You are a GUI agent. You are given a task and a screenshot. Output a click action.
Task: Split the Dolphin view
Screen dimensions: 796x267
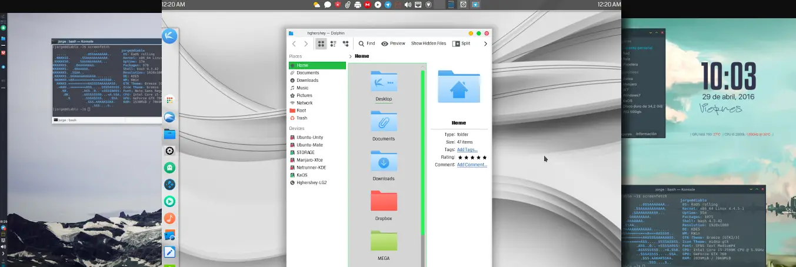tap(461, 44)
